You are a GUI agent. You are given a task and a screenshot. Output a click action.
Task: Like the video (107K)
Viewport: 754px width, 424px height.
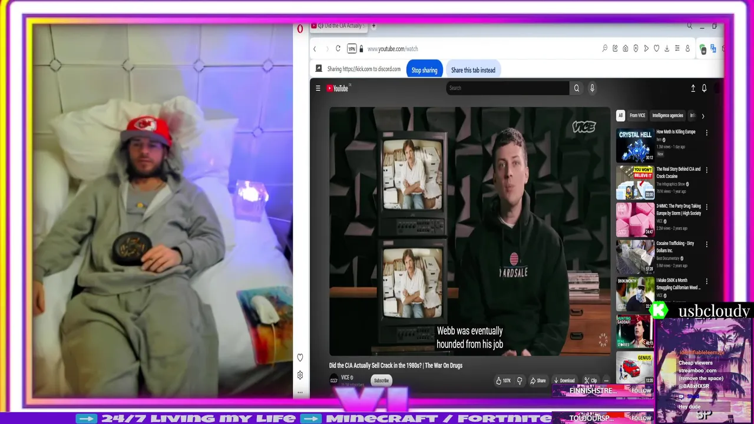[503, 380]
